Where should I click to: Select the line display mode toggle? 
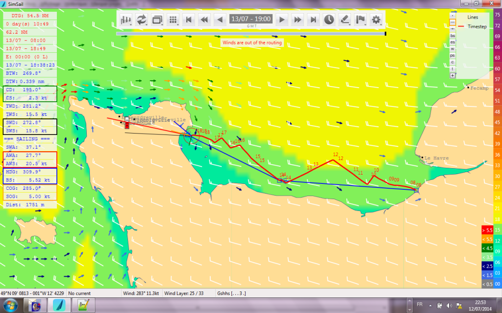pyautogui.click(x=452, y=22)
